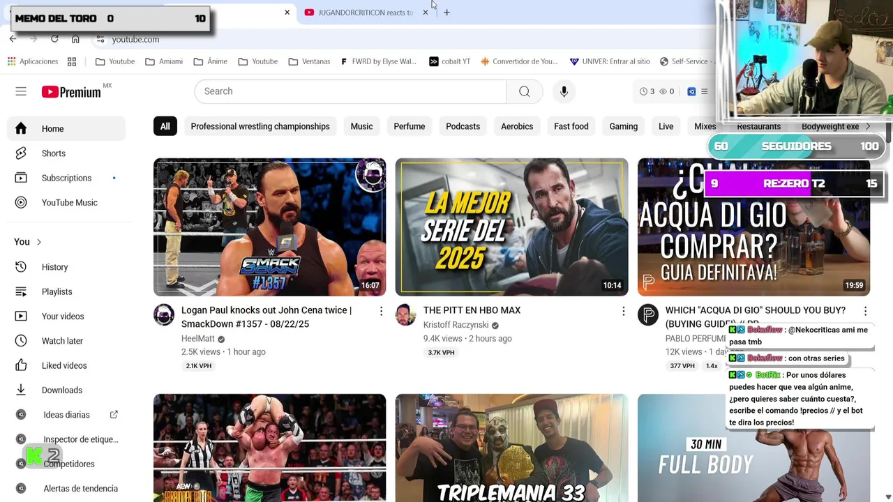Start voice search with microphone icon
The width and height of the screenshot is (893, 502).
click(x=564, y=91)
